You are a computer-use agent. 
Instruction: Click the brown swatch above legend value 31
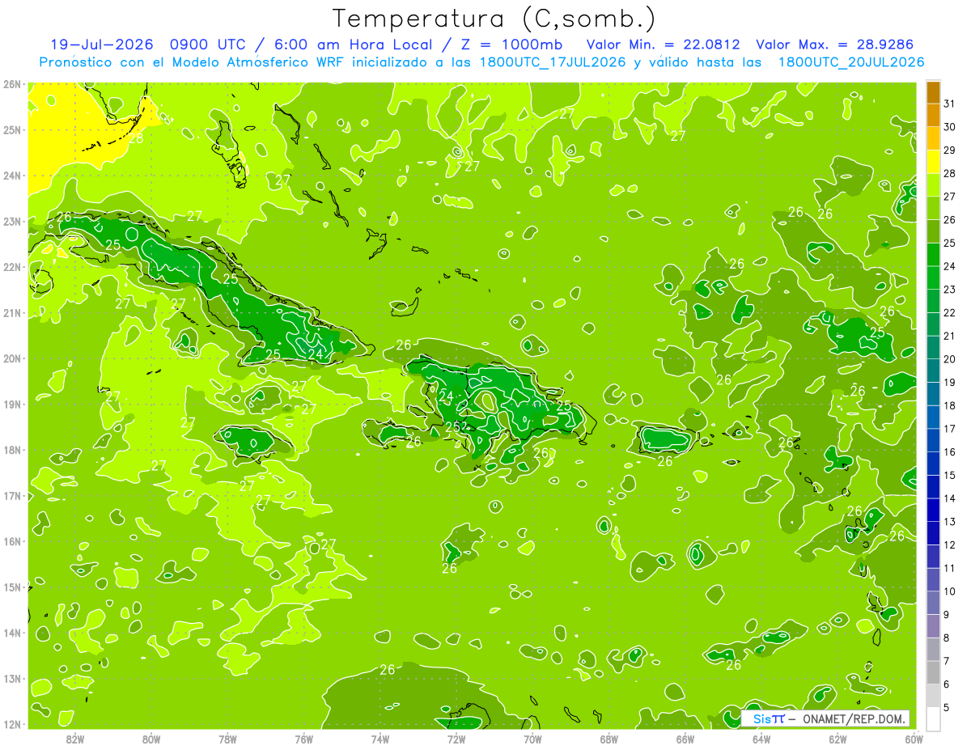[933, 92]
